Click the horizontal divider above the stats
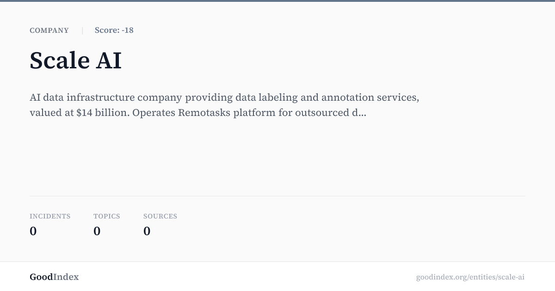The height and width of the screenshot is (291, 555). click(x=277, y=196)
